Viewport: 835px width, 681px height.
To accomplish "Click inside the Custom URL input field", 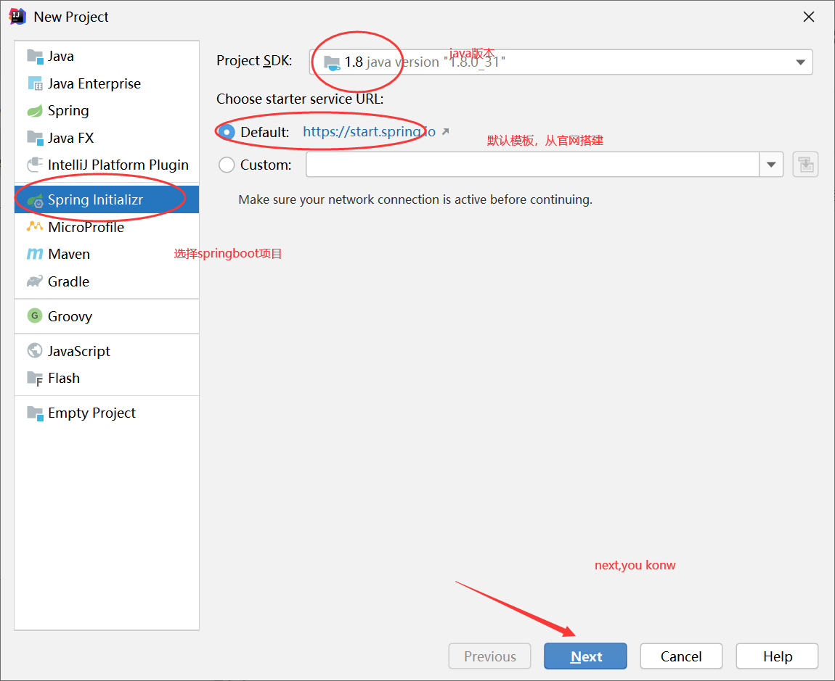I will coord(532,165).
